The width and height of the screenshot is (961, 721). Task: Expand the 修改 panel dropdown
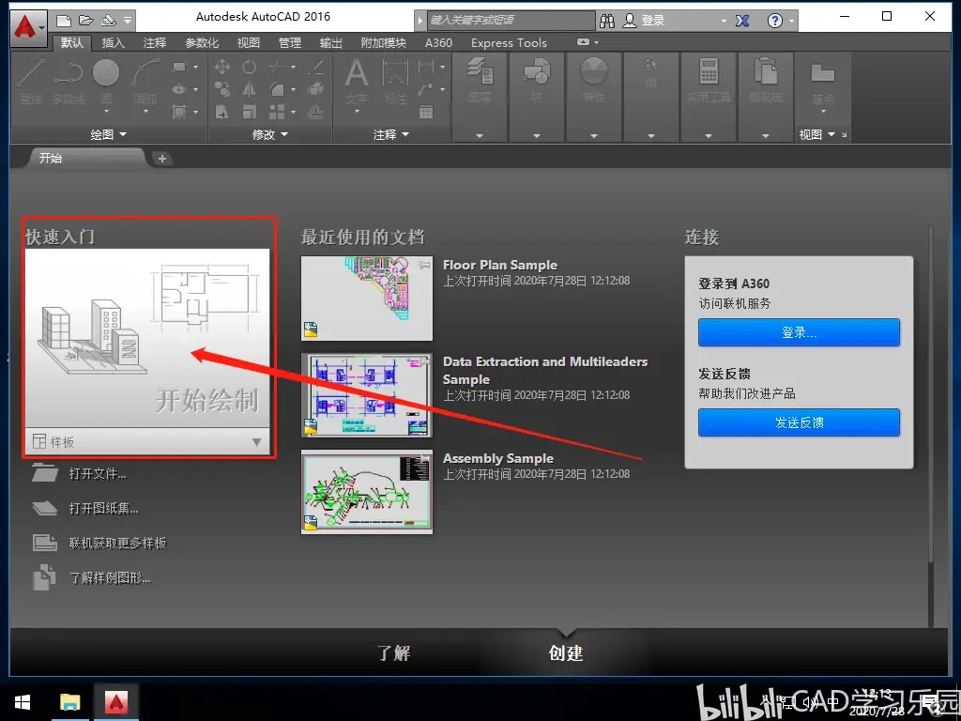click(x=269, y=134)
